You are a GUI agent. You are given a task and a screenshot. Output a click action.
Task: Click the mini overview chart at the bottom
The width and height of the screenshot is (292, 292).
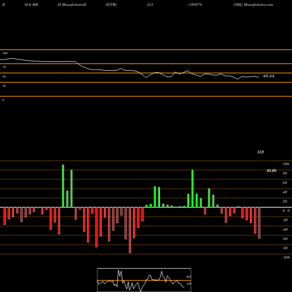(x=144, y=280)
